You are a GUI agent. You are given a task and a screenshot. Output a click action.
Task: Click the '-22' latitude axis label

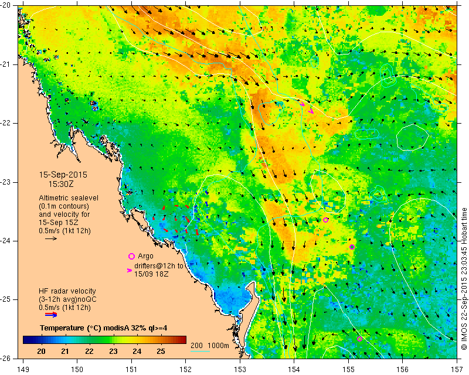tap(6, 123)
